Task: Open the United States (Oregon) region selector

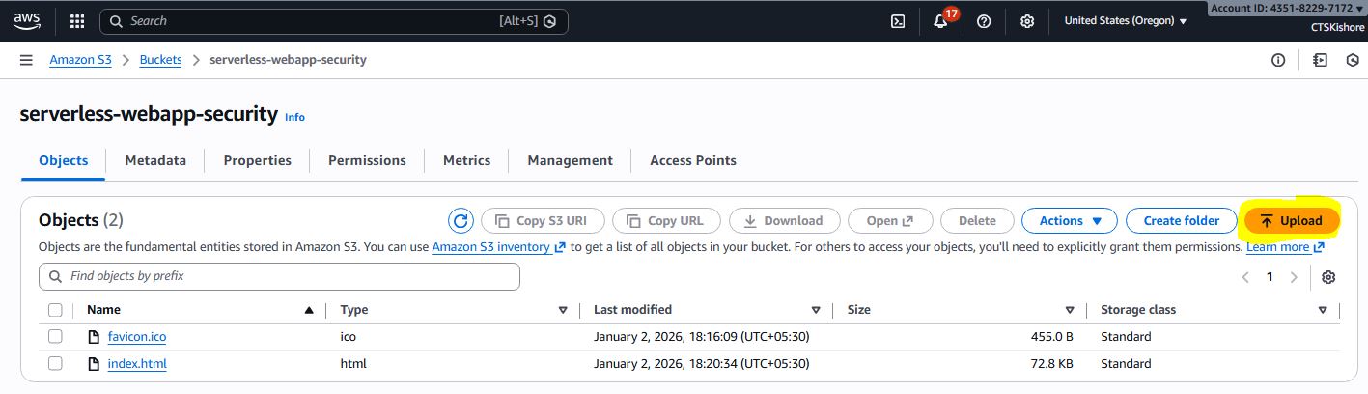Action: tap(1125, 21)
